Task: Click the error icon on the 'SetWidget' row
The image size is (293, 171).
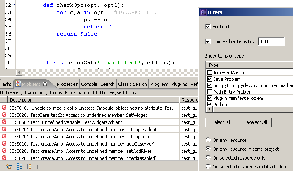Action: (4, 115)
